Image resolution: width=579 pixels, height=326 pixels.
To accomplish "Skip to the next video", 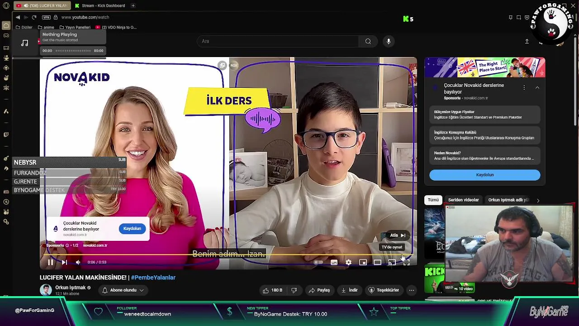I will point(64,262).
